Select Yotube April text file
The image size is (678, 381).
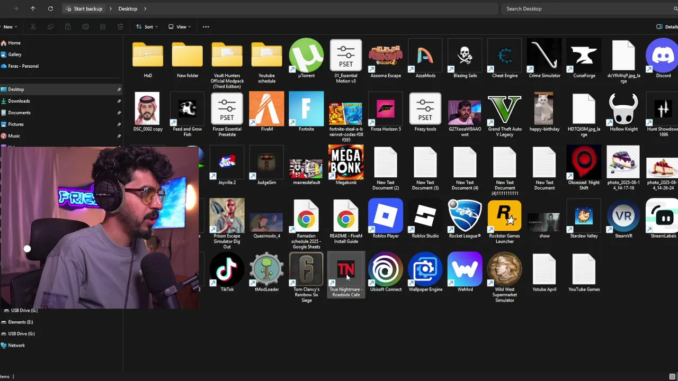[545, 273]
